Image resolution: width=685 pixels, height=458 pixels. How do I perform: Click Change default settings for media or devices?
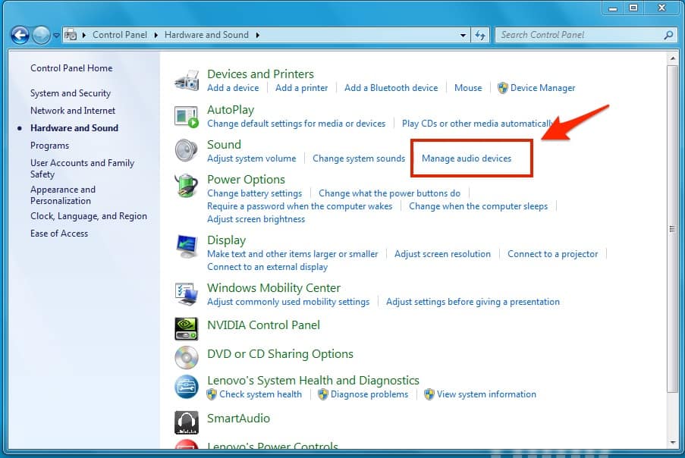click(x=296, y=124)
